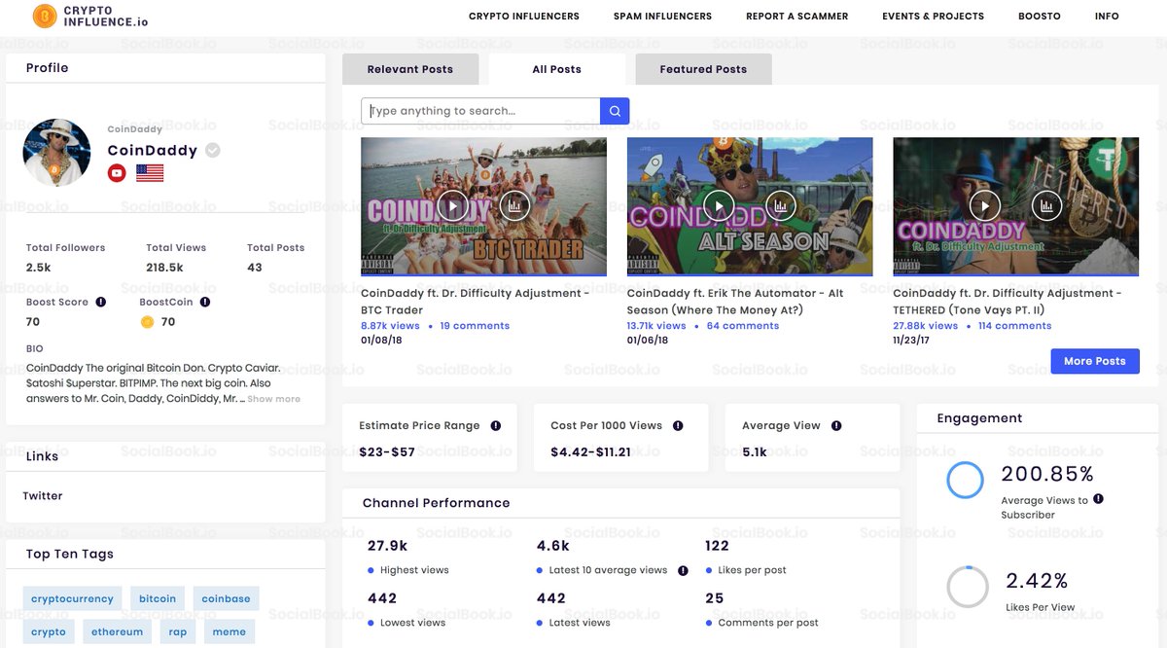Click the Crypto Influence.io logo
Viewport: 1167px width, 648px height.
(89, 16)
